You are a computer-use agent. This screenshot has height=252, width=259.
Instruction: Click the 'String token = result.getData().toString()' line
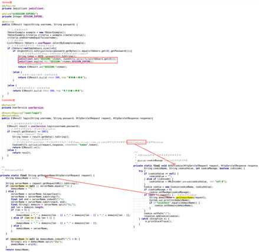41,137
